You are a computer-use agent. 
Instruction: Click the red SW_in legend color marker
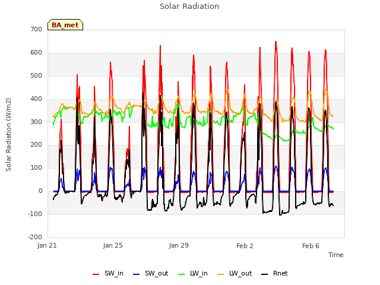click(x=96, y=274)
